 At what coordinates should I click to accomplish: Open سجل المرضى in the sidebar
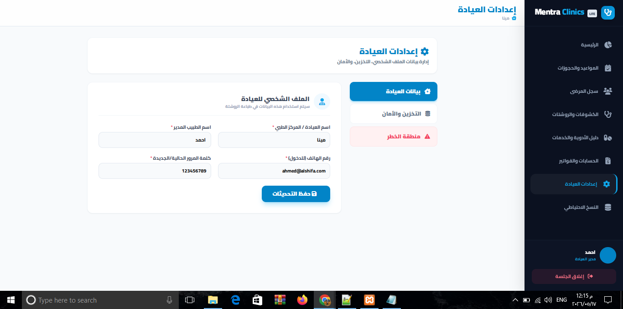pyautogui.click(x=573, y=91)
